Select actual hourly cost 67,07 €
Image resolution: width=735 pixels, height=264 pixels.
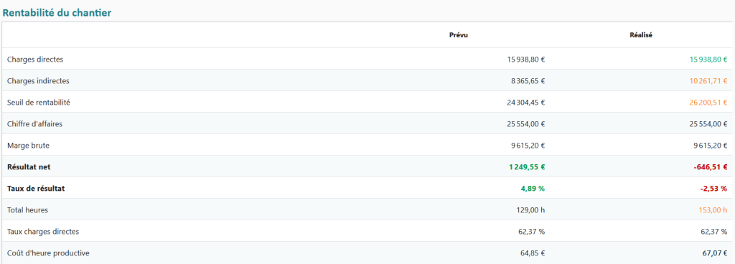(715, 253)
